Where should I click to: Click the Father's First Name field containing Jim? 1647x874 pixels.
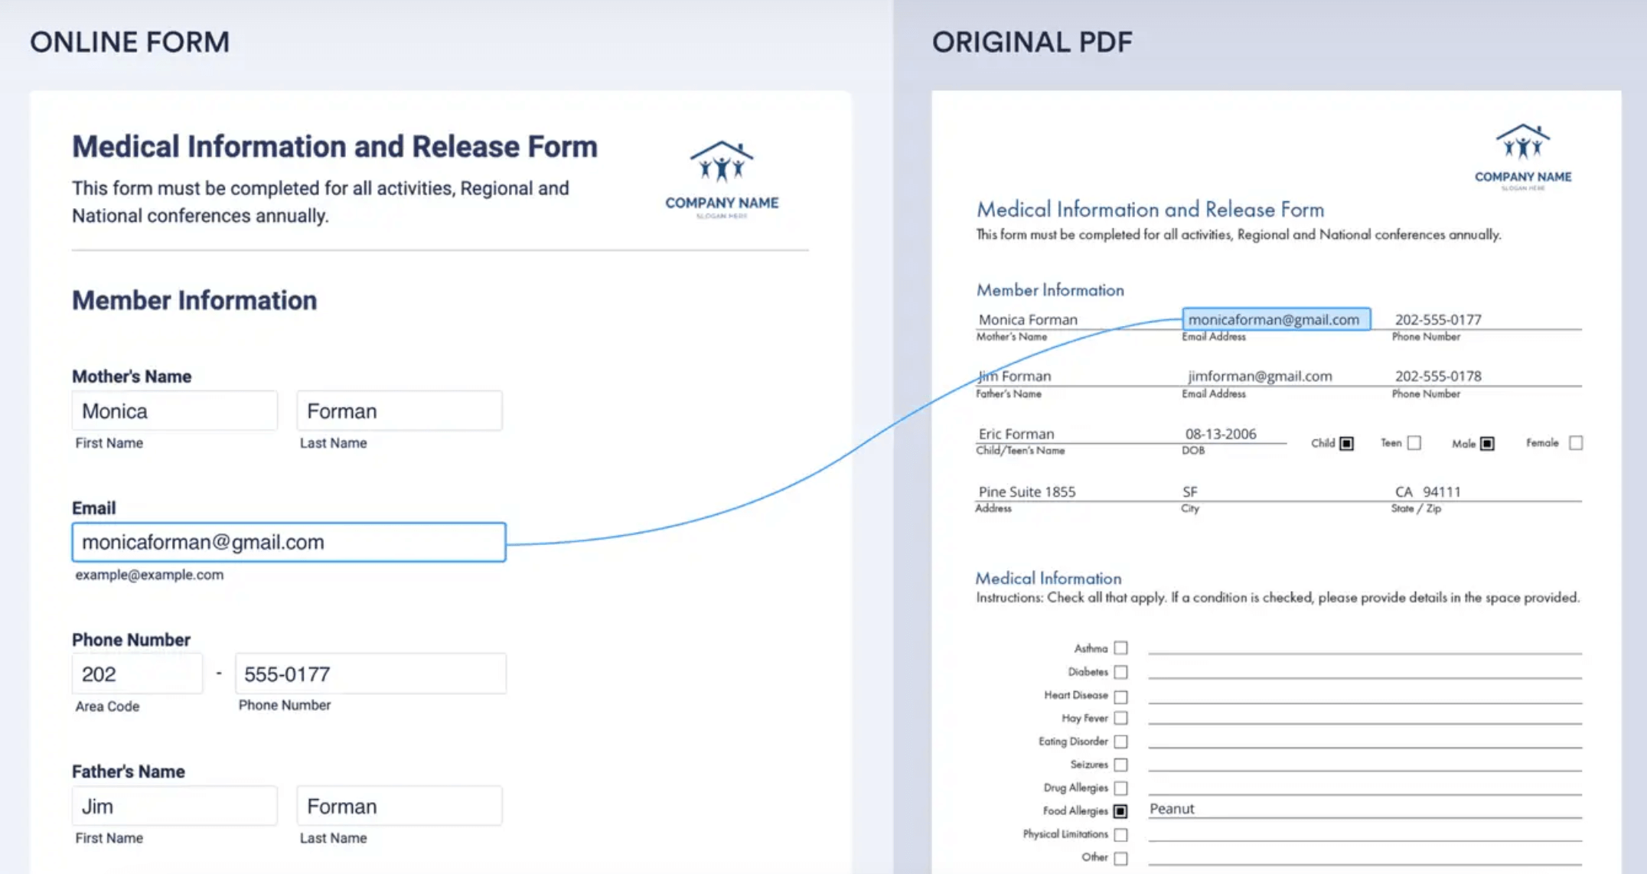click(x=174, y=806)
